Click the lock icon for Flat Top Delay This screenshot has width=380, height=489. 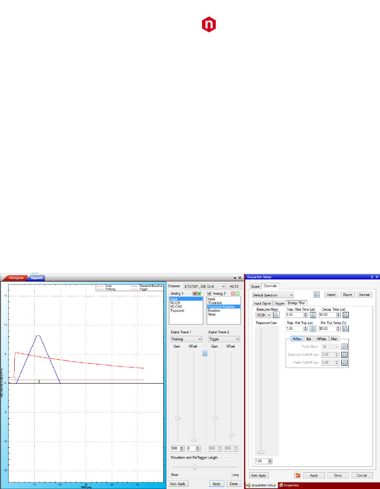(346, 329)
